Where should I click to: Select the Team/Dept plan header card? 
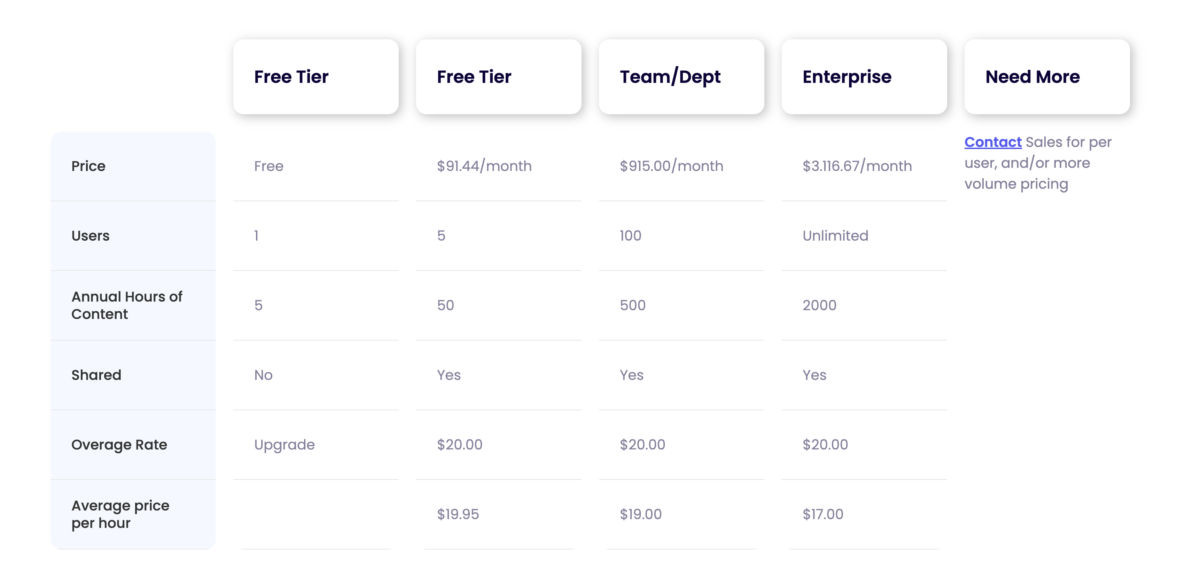(681, 77)
